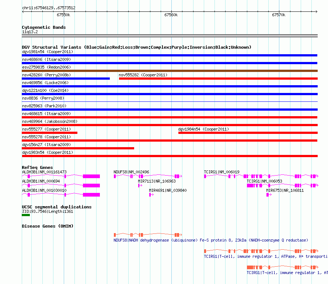The height and width of the screenshot is (284, 328).
Task: Open the first TCIRG1 T-cell immune regulator link
Action: 266,256
